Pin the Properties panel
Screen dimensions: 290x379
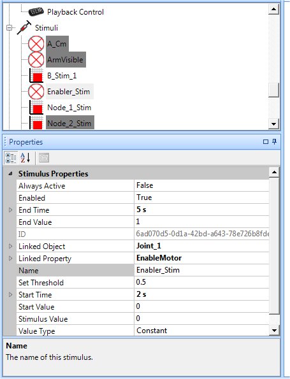(274, 141)
